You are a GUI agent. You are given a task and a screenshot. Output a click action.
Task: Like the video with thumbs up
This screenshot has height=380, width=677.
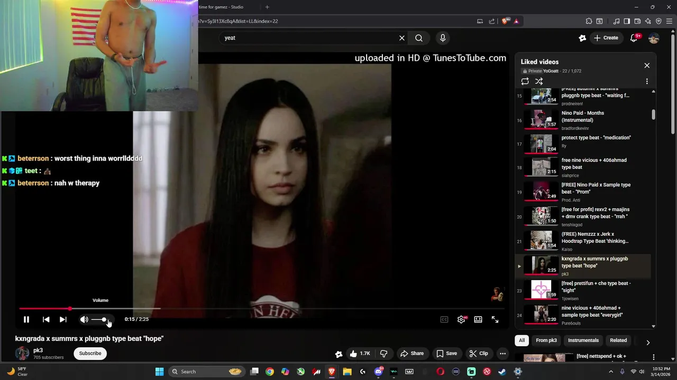tap(359, 354)
